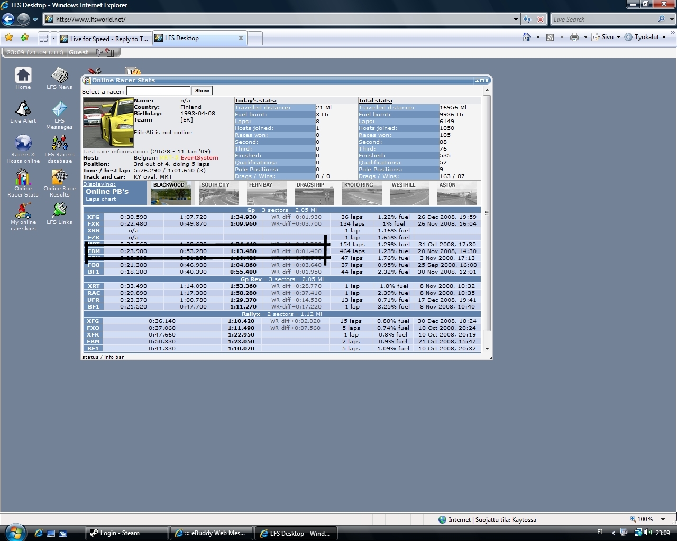Open the Online Racer Stats desktop icon
Viewport: 677px width, 541px height.
point(23,177)
